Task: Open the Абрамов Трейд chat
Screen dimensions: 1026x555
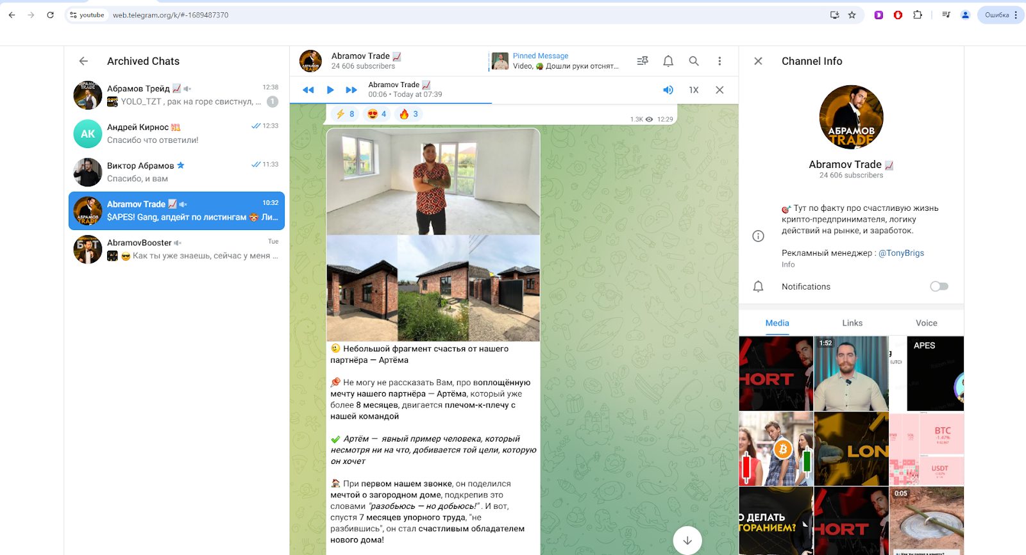Action: (x=176, y=95)
